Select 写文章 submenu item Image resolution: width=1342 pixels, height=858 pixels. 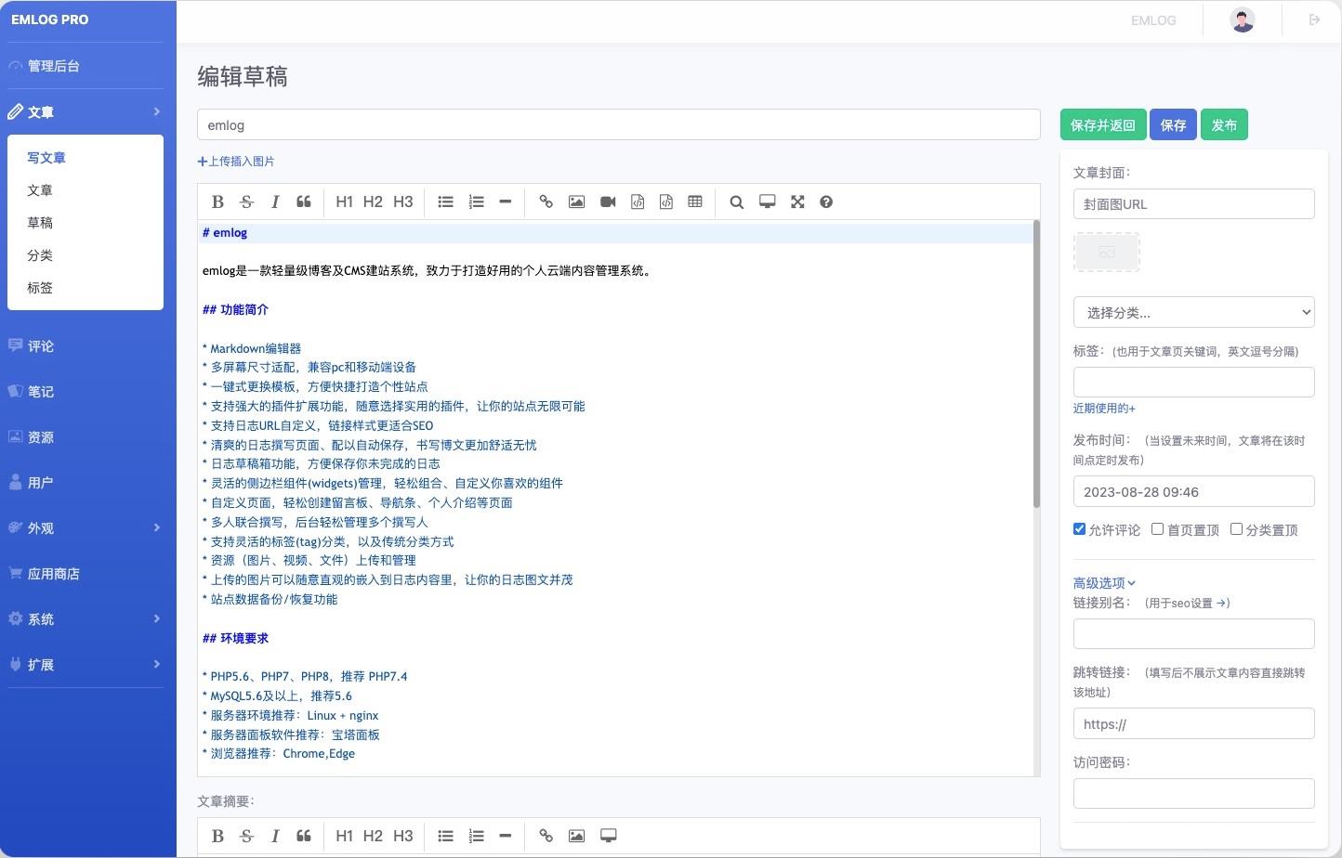(x=46, y=158)
